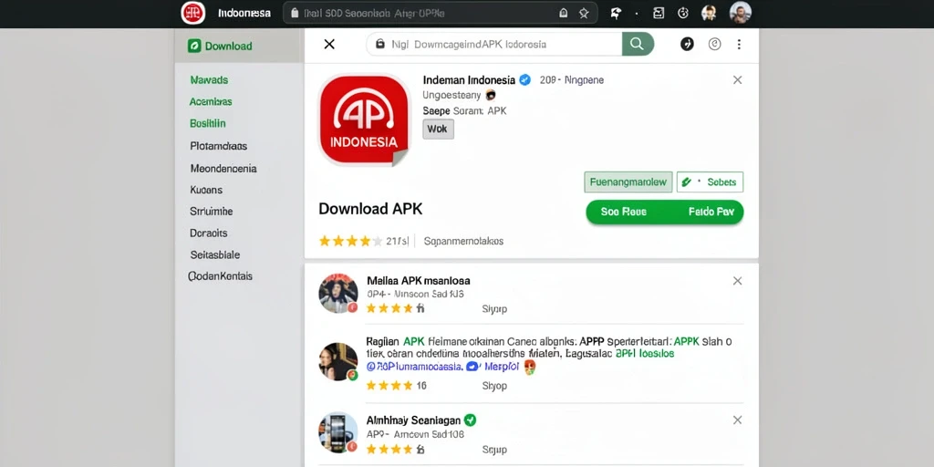Click the Sebets button with check icon
The width and height of the screenshot is (934, 467).
click(x=710, y=182)
